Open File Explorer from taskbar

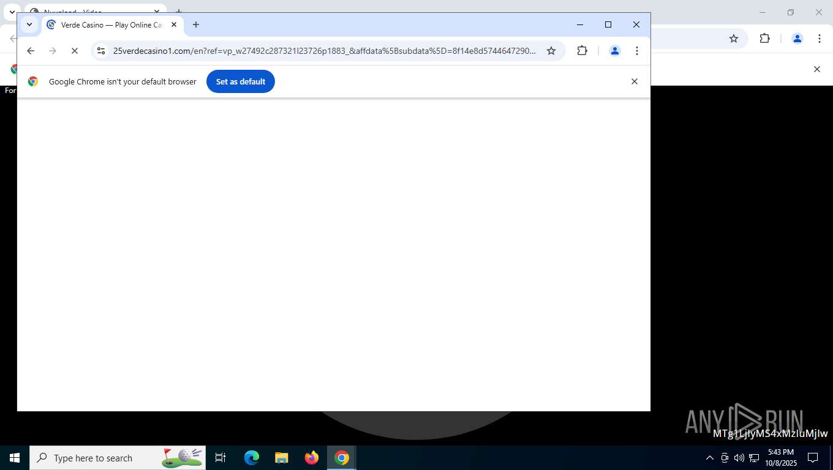(282, 458)
